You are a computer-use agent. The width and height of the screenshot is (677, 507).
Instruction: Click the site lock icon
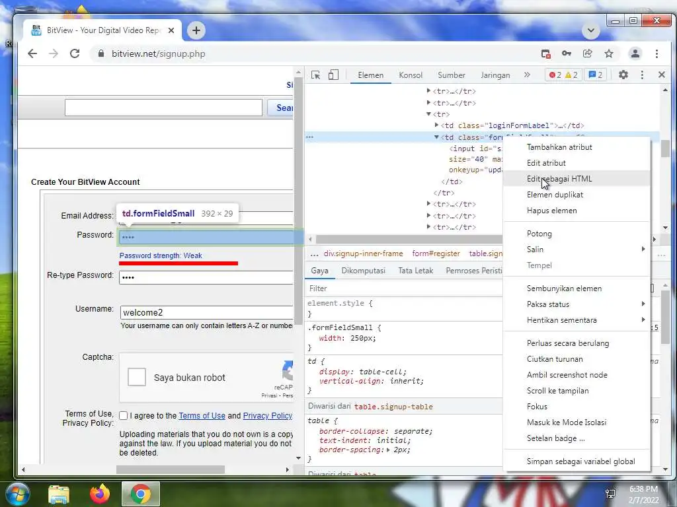pos(101,53)
